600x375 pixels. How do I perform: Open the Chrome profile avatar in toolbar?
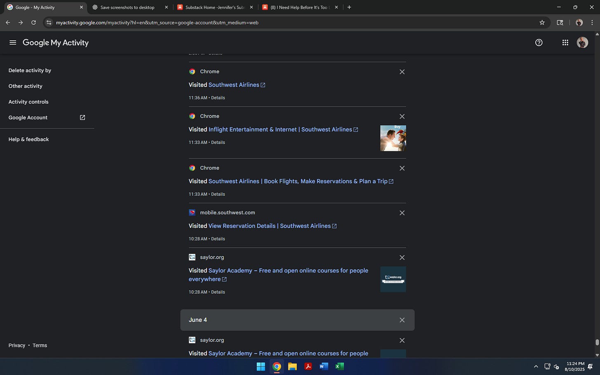(x=579, y=23)
